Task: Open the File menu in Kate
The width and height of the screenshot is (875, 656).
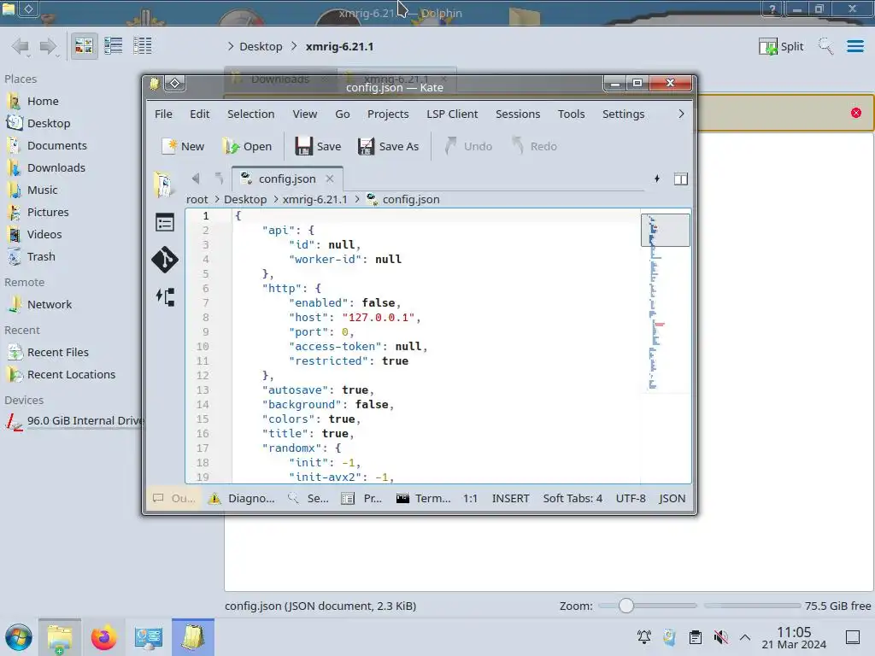Action: pyautogui.click(x=163, y=114)
